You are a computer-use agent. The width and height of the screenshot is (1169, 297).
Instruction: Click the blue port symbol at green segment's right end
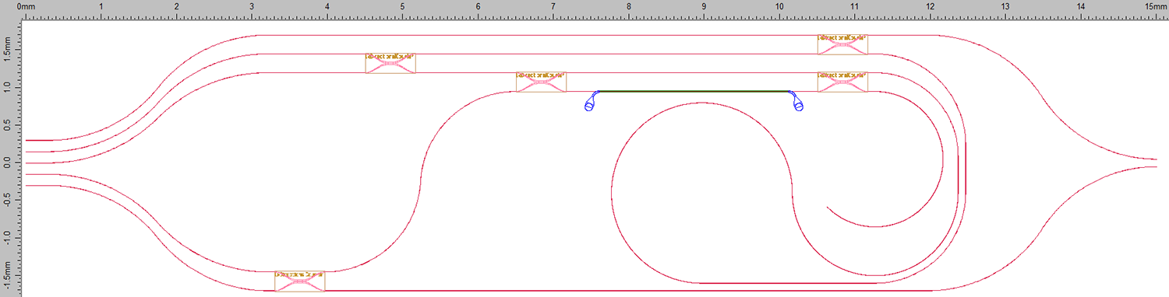pos(796,101)
